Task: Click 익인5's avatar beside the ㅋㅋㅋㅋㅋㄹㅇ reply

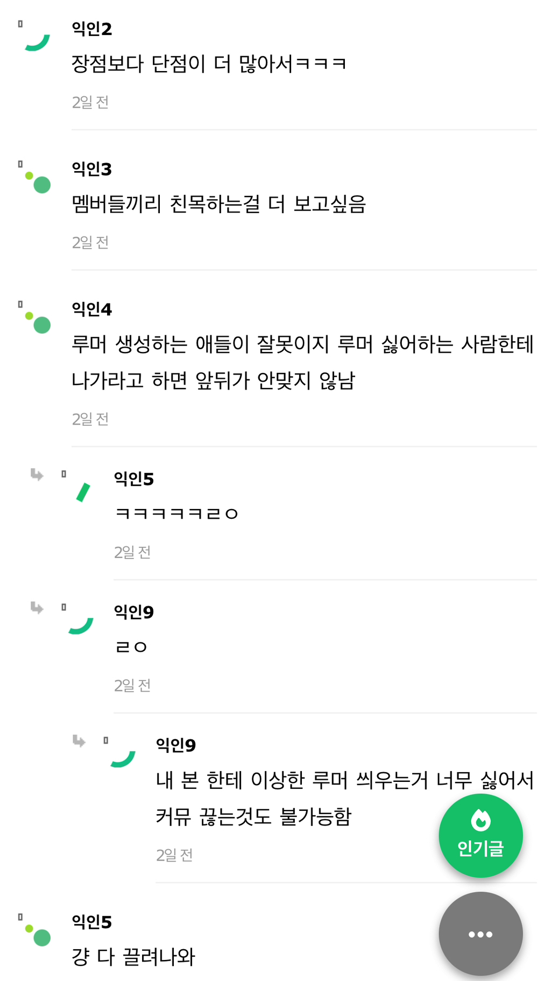Action: pos(83,492)
